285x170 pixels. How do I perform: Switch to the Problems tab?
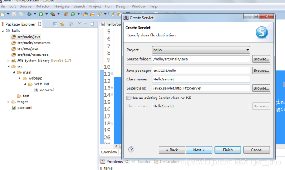114,161
